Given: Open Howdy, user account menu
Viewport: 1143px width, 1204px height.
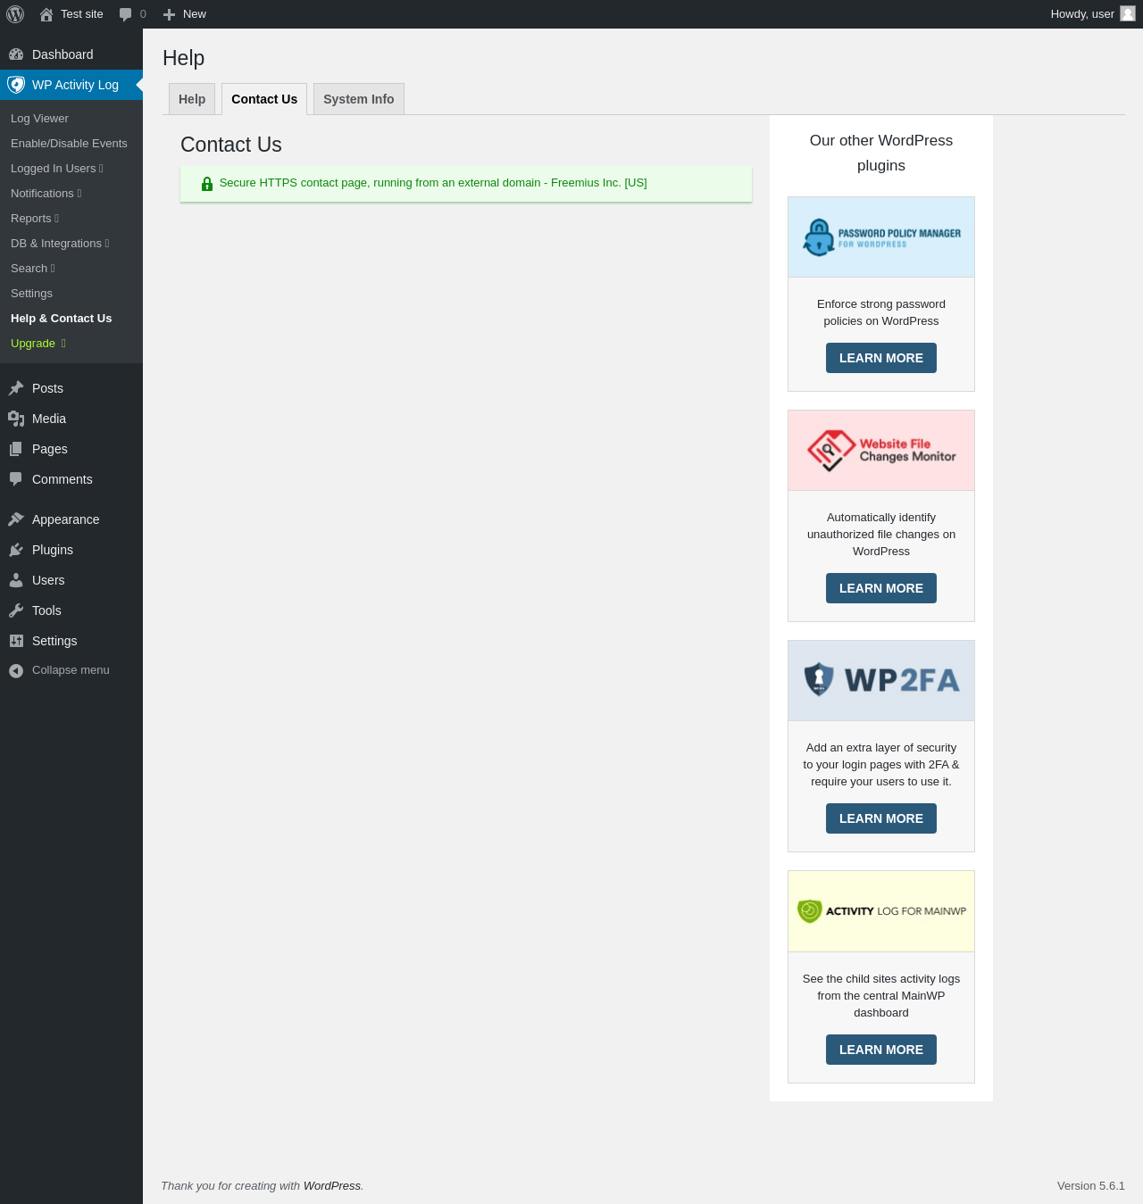Looking at the screenshot, I should point(1092,14).
